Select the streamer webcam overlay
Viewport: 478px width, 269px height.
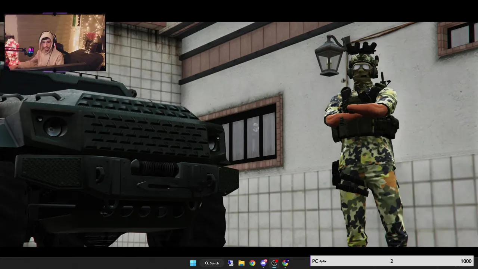[x=55, y=43]
